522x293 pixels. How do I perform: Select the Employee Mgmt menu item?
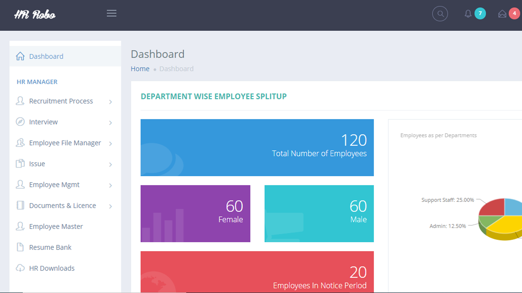click(x=54, y=185)
